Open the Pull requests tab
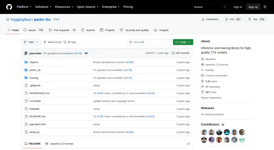This screenshot has height=150, width=274. click(x=62, y=30)
